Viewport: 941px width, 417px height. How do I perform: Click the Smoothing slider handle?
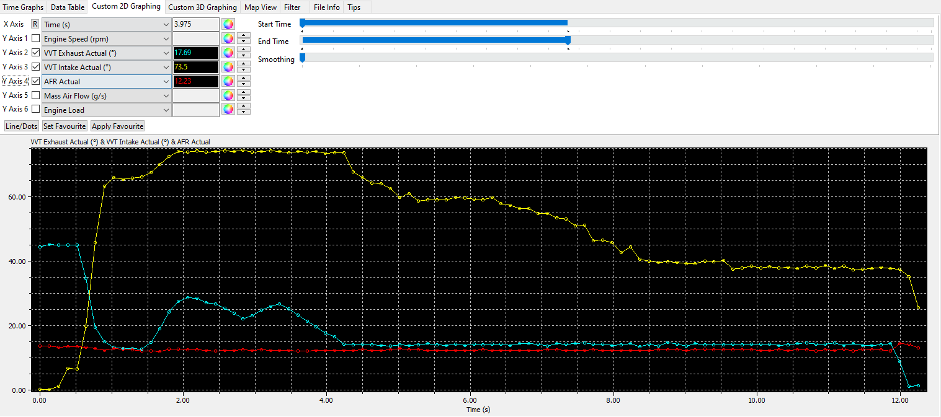302,58
